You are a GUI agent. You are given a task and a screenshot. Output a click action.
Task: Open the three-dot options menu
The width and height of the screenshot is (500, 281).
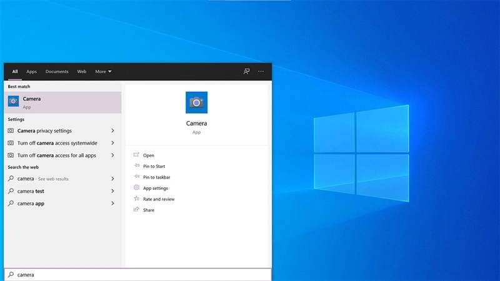coord(261,72)
